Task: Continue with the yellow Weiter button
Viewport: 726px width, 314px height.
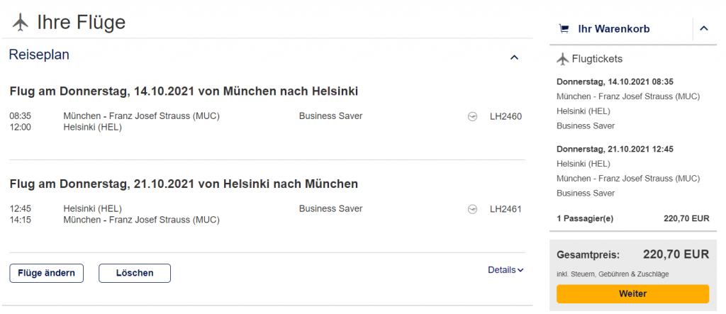Action: (632, 293)
